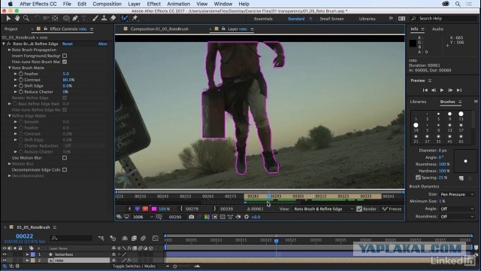Expand Roto Brush Propagation group
This screenshot has width=481, height=271.
10,50
